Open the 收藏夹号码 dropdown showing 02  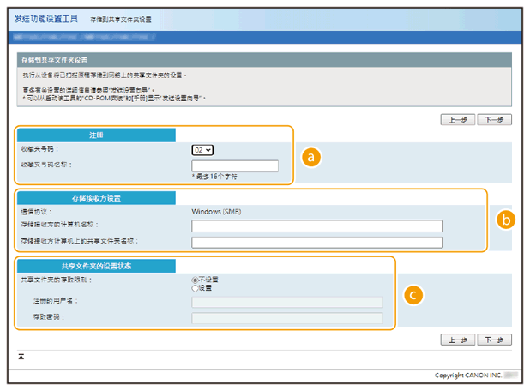click(x=202, y=149)
